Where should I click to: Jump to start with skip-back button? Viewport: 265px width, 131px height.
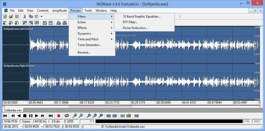pos(5,116)
